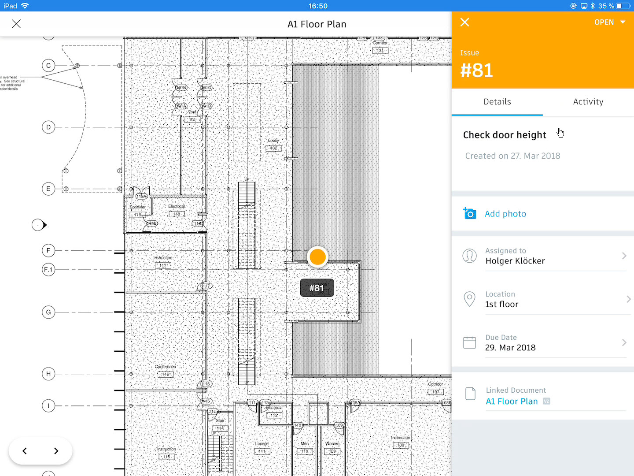Tap the Add photo camera icon
Image resolution: width=634 pixels, height=476 pixels.
coord(469,213)
